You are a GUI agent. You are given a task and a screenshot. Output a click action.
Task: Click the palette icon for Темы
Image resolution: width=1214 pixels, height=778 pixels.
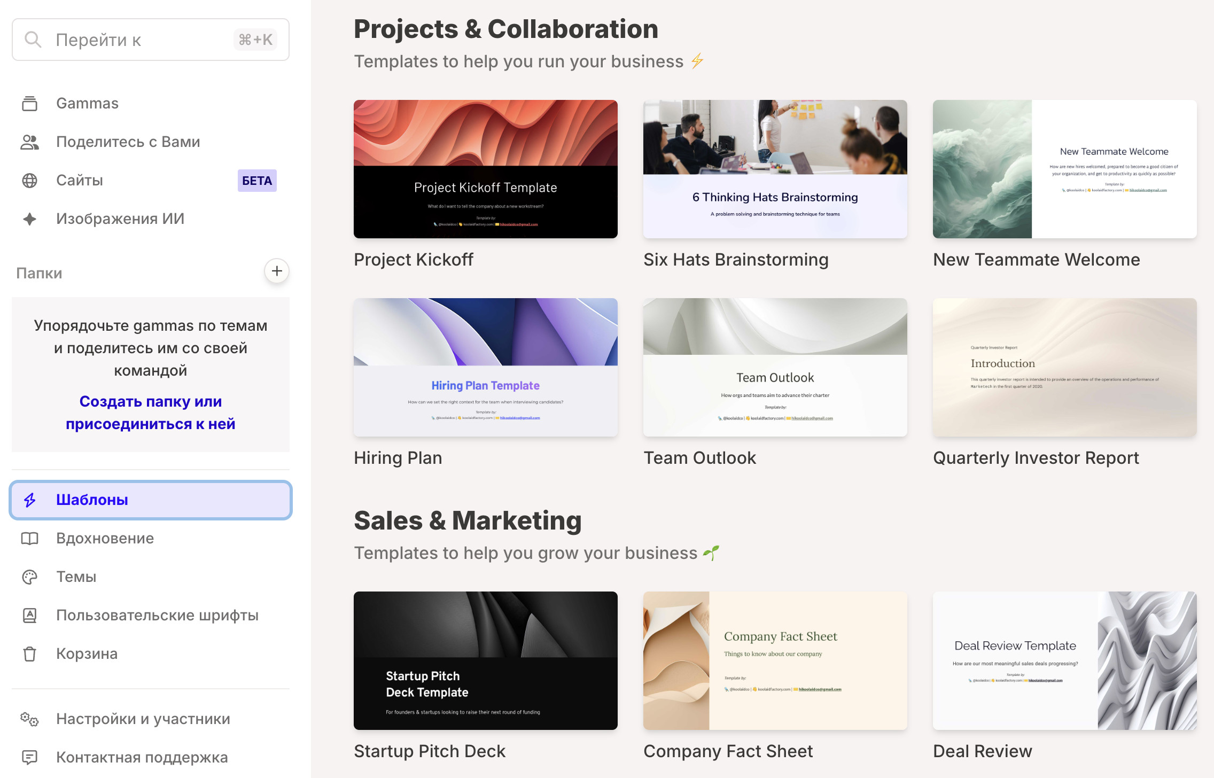click(x=30, y=577)
